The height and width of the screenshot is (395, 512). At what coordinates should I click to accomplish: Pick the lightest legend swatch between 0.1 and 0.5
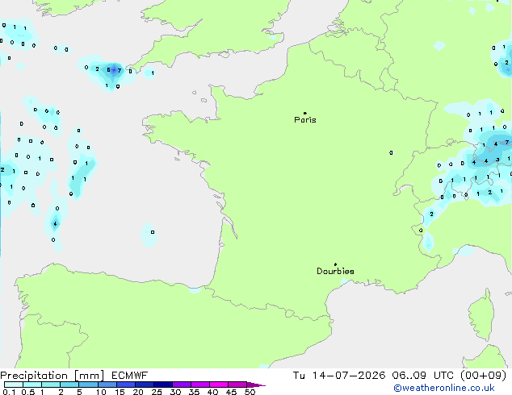14,385
